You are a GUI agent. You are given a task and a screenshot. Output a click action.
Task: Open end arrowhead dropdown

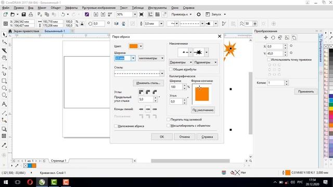click(x=206, y=52)
